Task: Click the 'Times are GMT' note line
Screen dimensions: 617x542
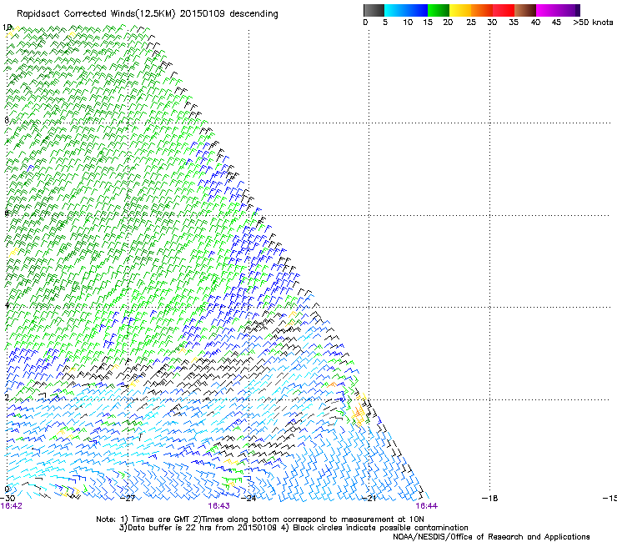Action: (260, 519)
